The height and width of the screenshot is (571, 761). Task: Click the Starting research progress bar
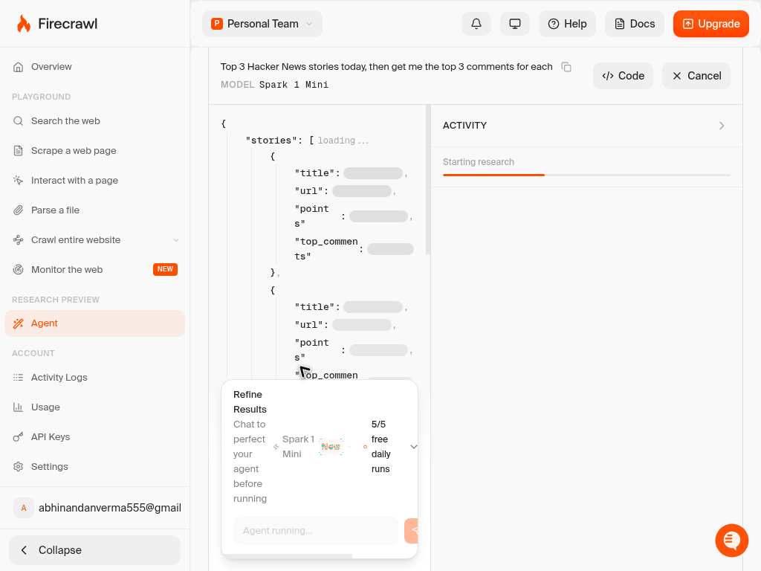pyautogui.click(x=586, y=175)
